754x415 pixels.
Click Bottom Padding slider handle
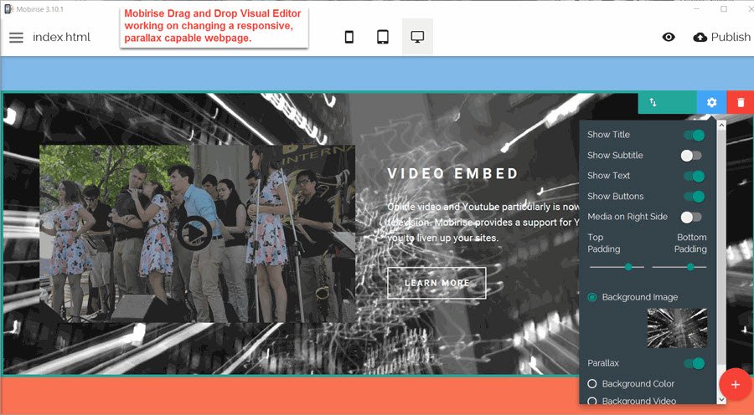tap(690, 267)
